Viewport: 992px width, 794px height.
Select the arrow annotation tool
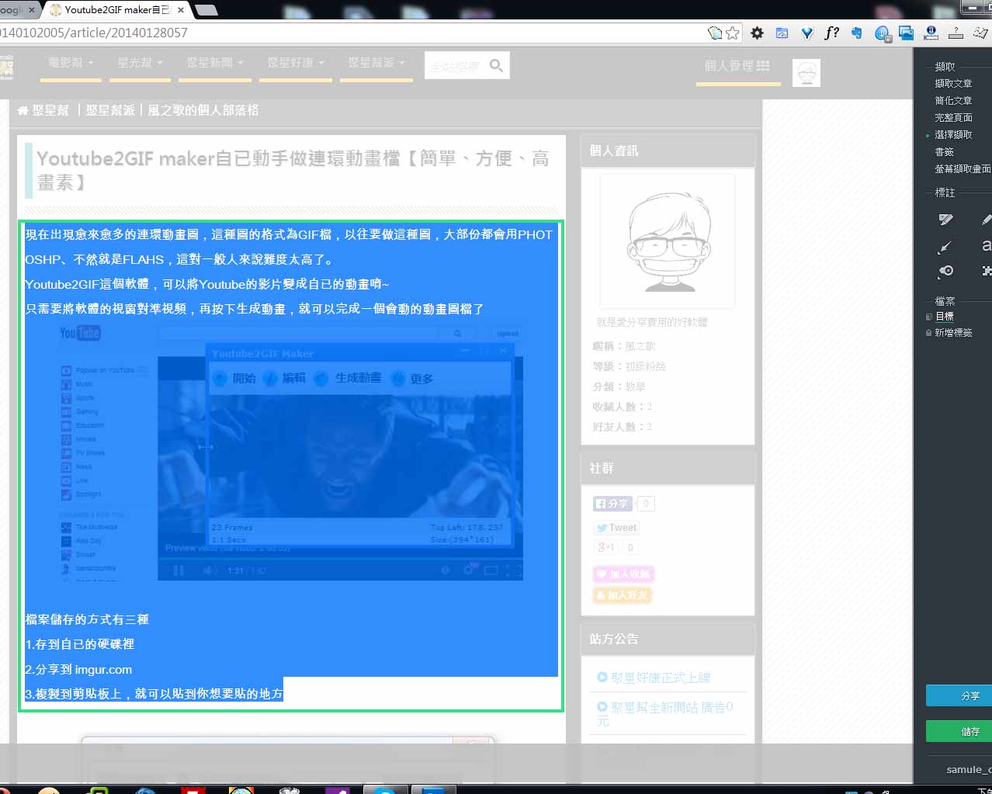945,247
